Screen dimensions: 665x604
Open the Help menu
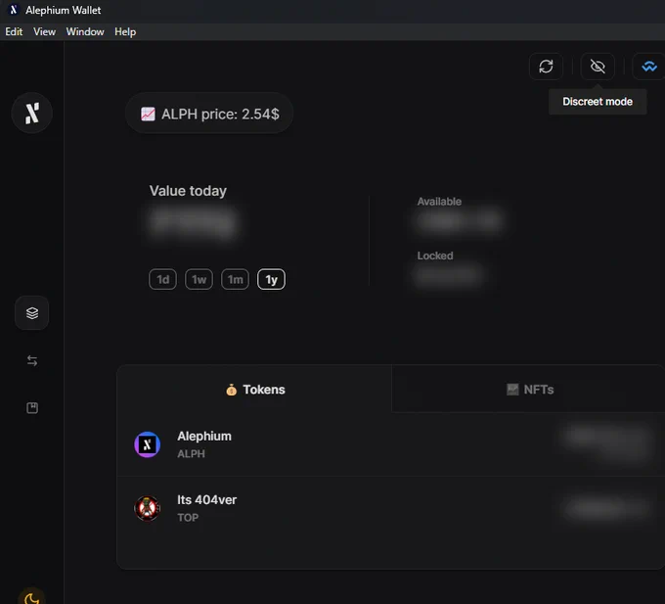coord(125,32)
